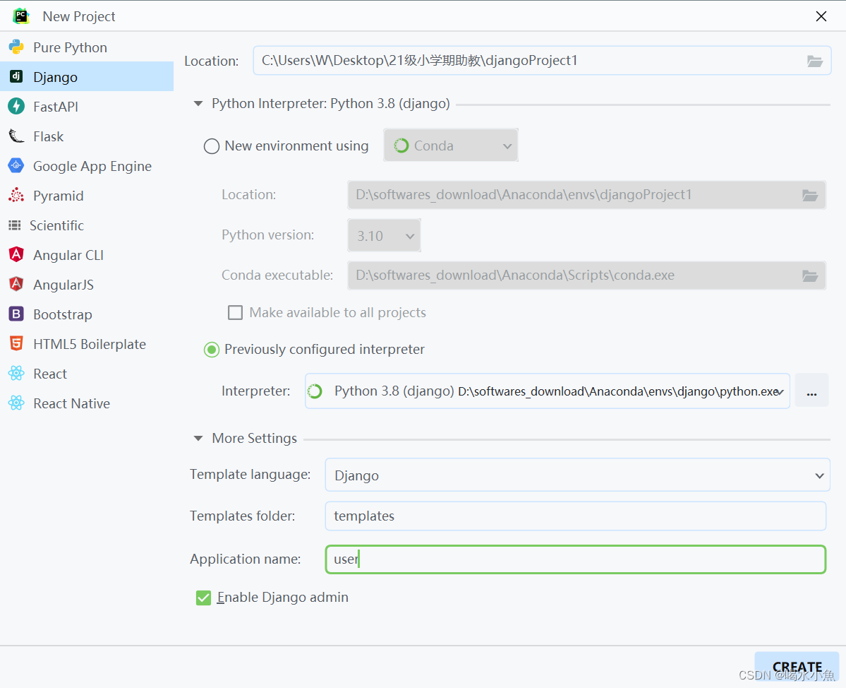Image resolution: width=846 pixels, height=688 pixels.
Task: Click the project Location path field
Action: click(x=542, y=61)
